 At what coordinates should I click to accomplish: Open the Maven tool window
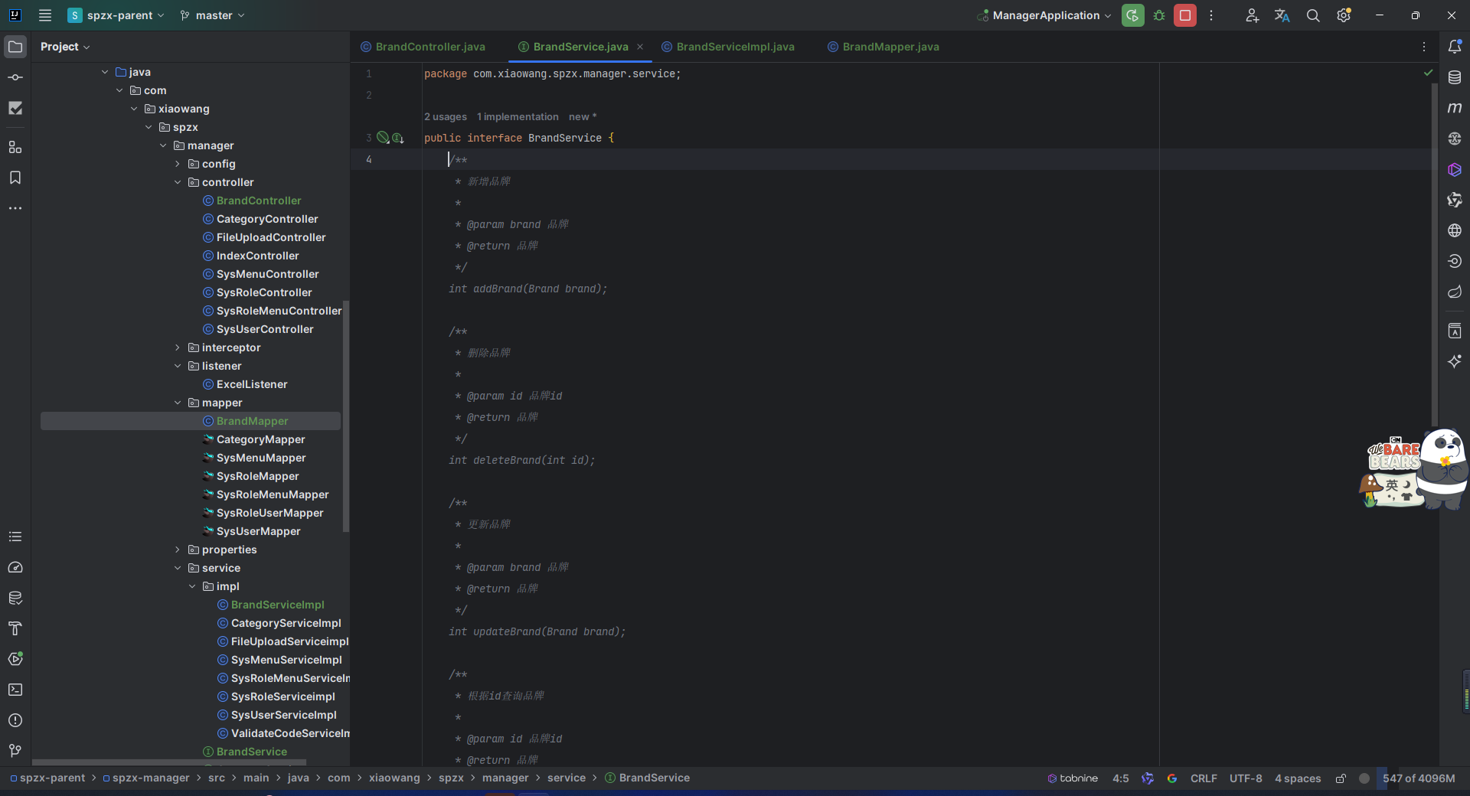[1455, 108]
